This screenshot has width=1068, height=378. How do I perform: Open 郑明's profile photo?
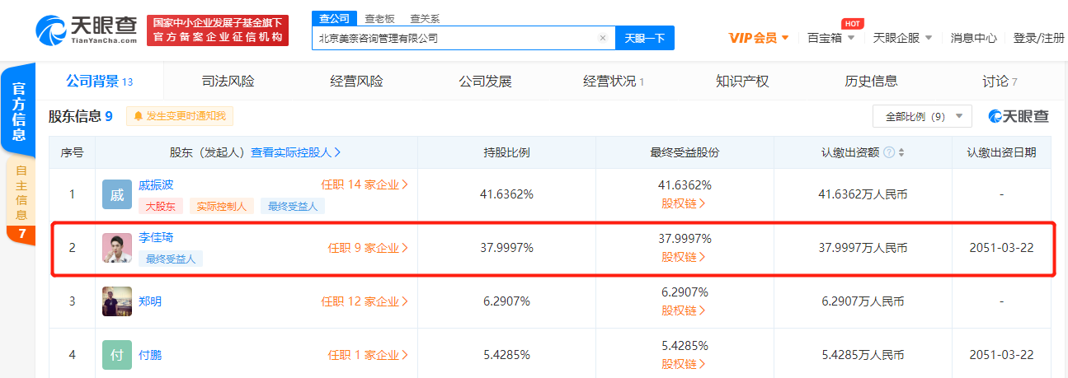tap(116, 301)
